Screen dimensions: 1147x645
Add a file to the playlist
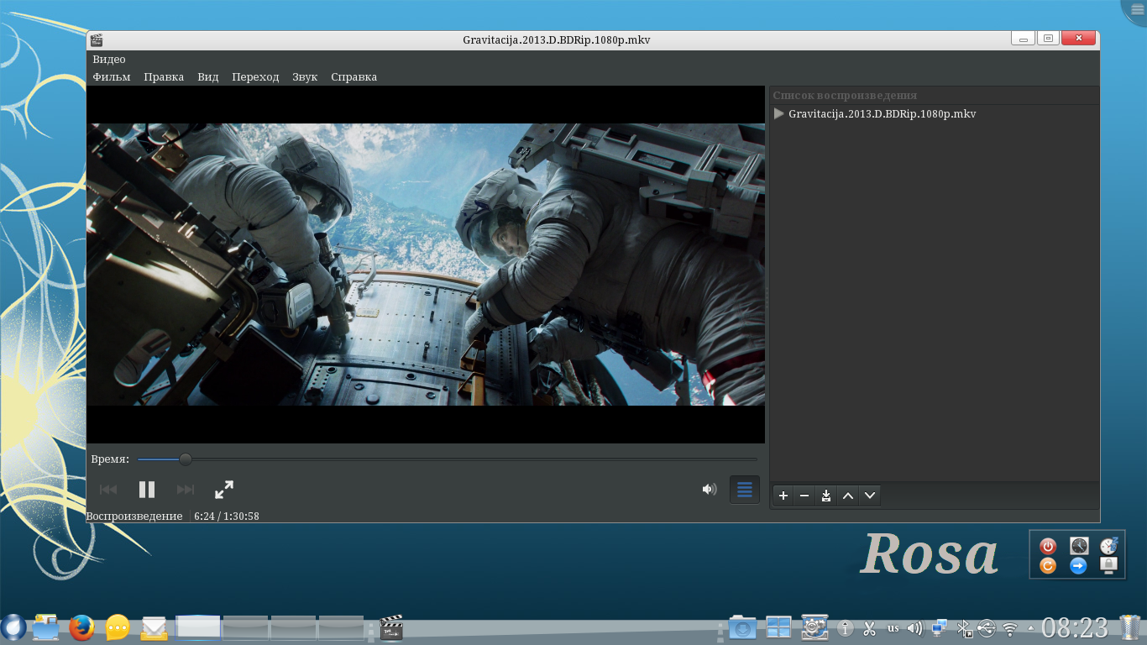point(783,496)
